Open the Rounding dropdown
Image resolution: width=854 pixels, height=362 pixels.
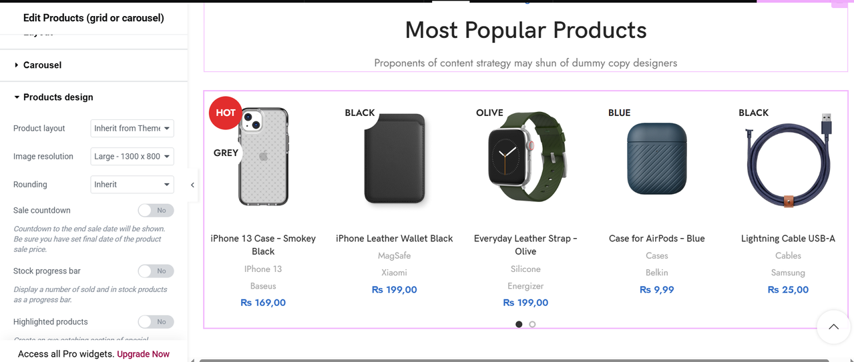[x=132, y=185]
